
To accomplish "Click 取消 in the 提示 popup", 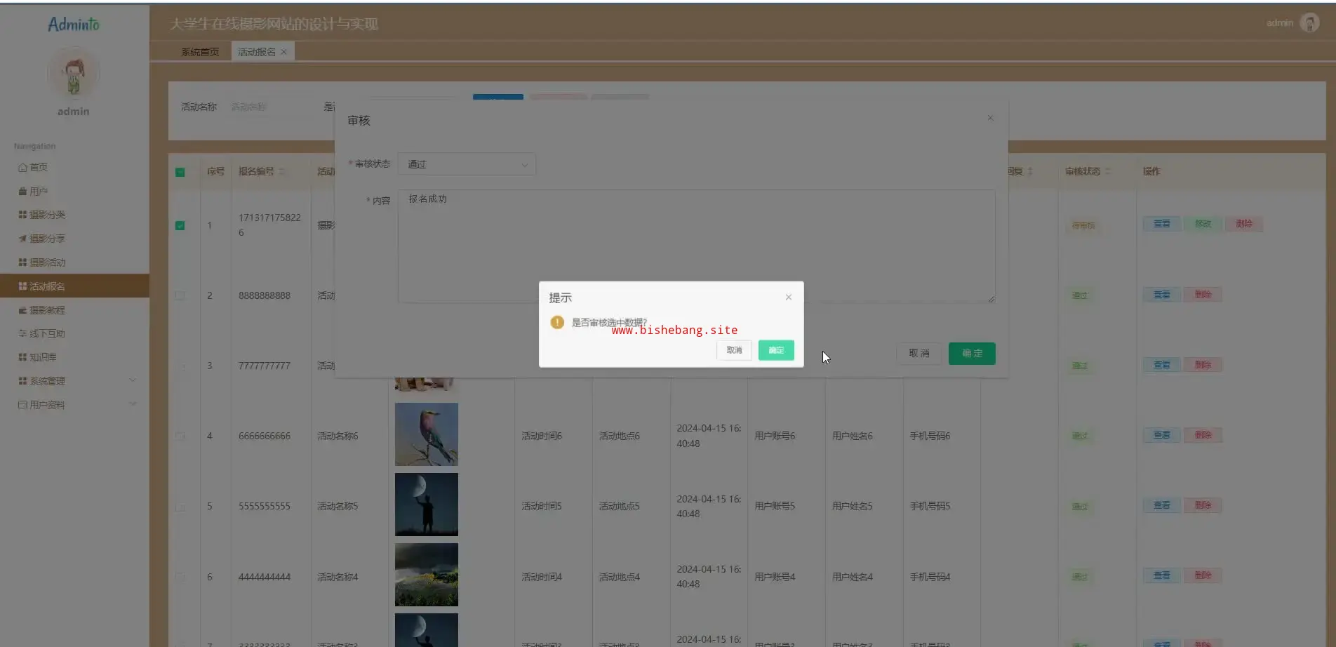I will coord(734,350).
